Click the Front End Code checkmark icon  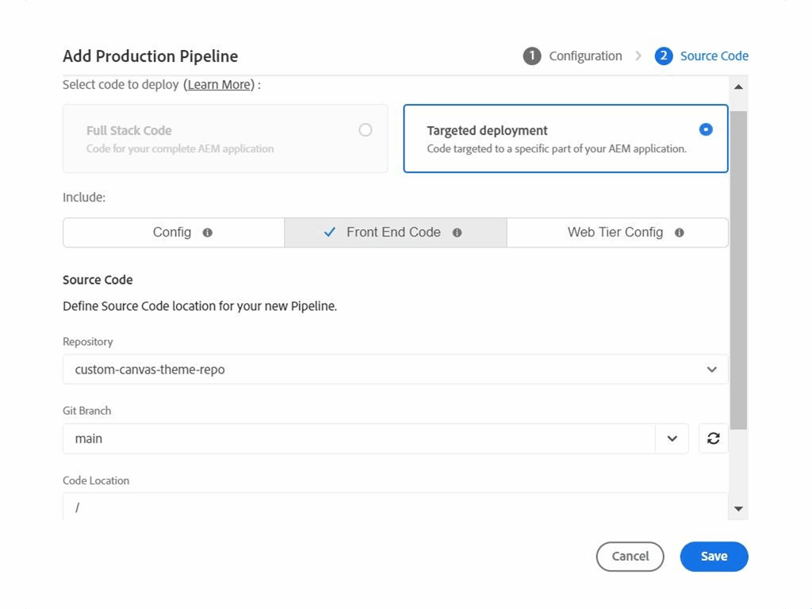[x=331, y=233]
